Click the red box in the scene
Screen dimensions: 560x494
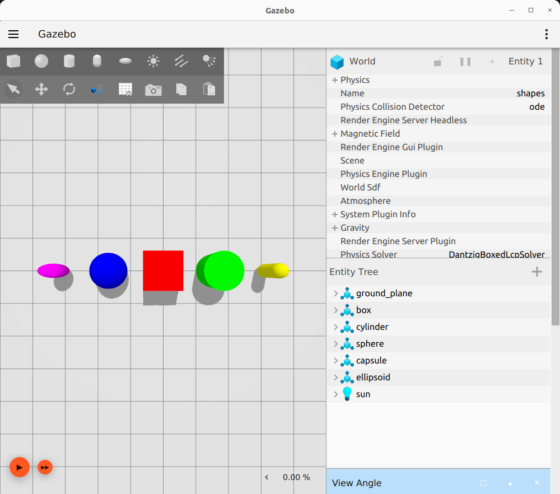point(163,271)
